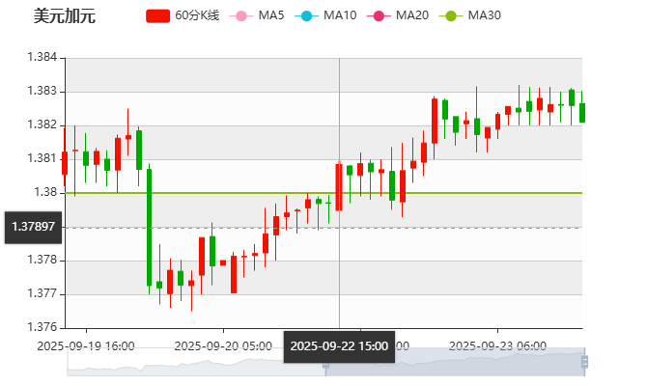Viewport: 647px width, 386px height.
Task: Click the 2025-09-22 15:00 axis pointer label
Action: pyautogui.click(x=339, y=345)
